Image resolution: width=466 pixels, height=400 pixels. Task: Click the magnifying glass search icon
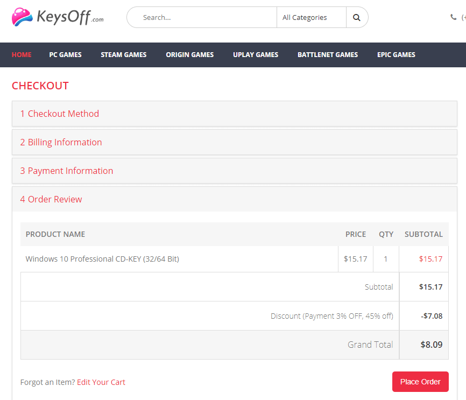coord(357,17)
